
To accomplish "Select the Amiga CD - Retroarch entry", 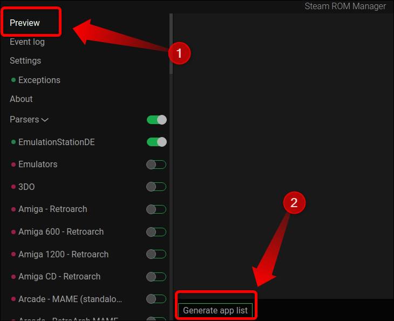I will point(59,276).
